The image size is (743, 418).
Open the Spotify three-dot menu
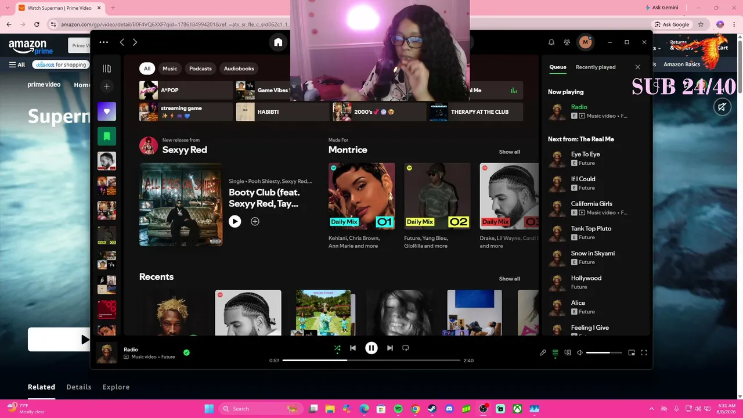click(103, 42)
